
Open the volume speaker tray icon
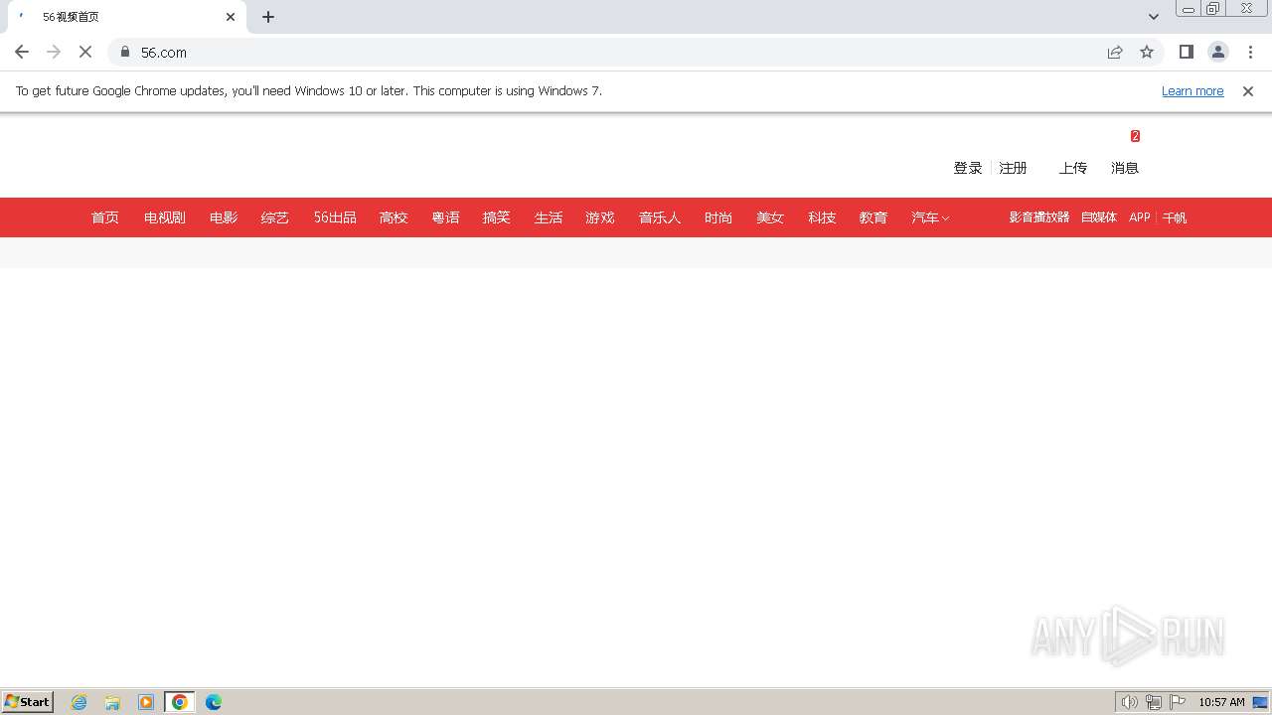pos(1130,702)
